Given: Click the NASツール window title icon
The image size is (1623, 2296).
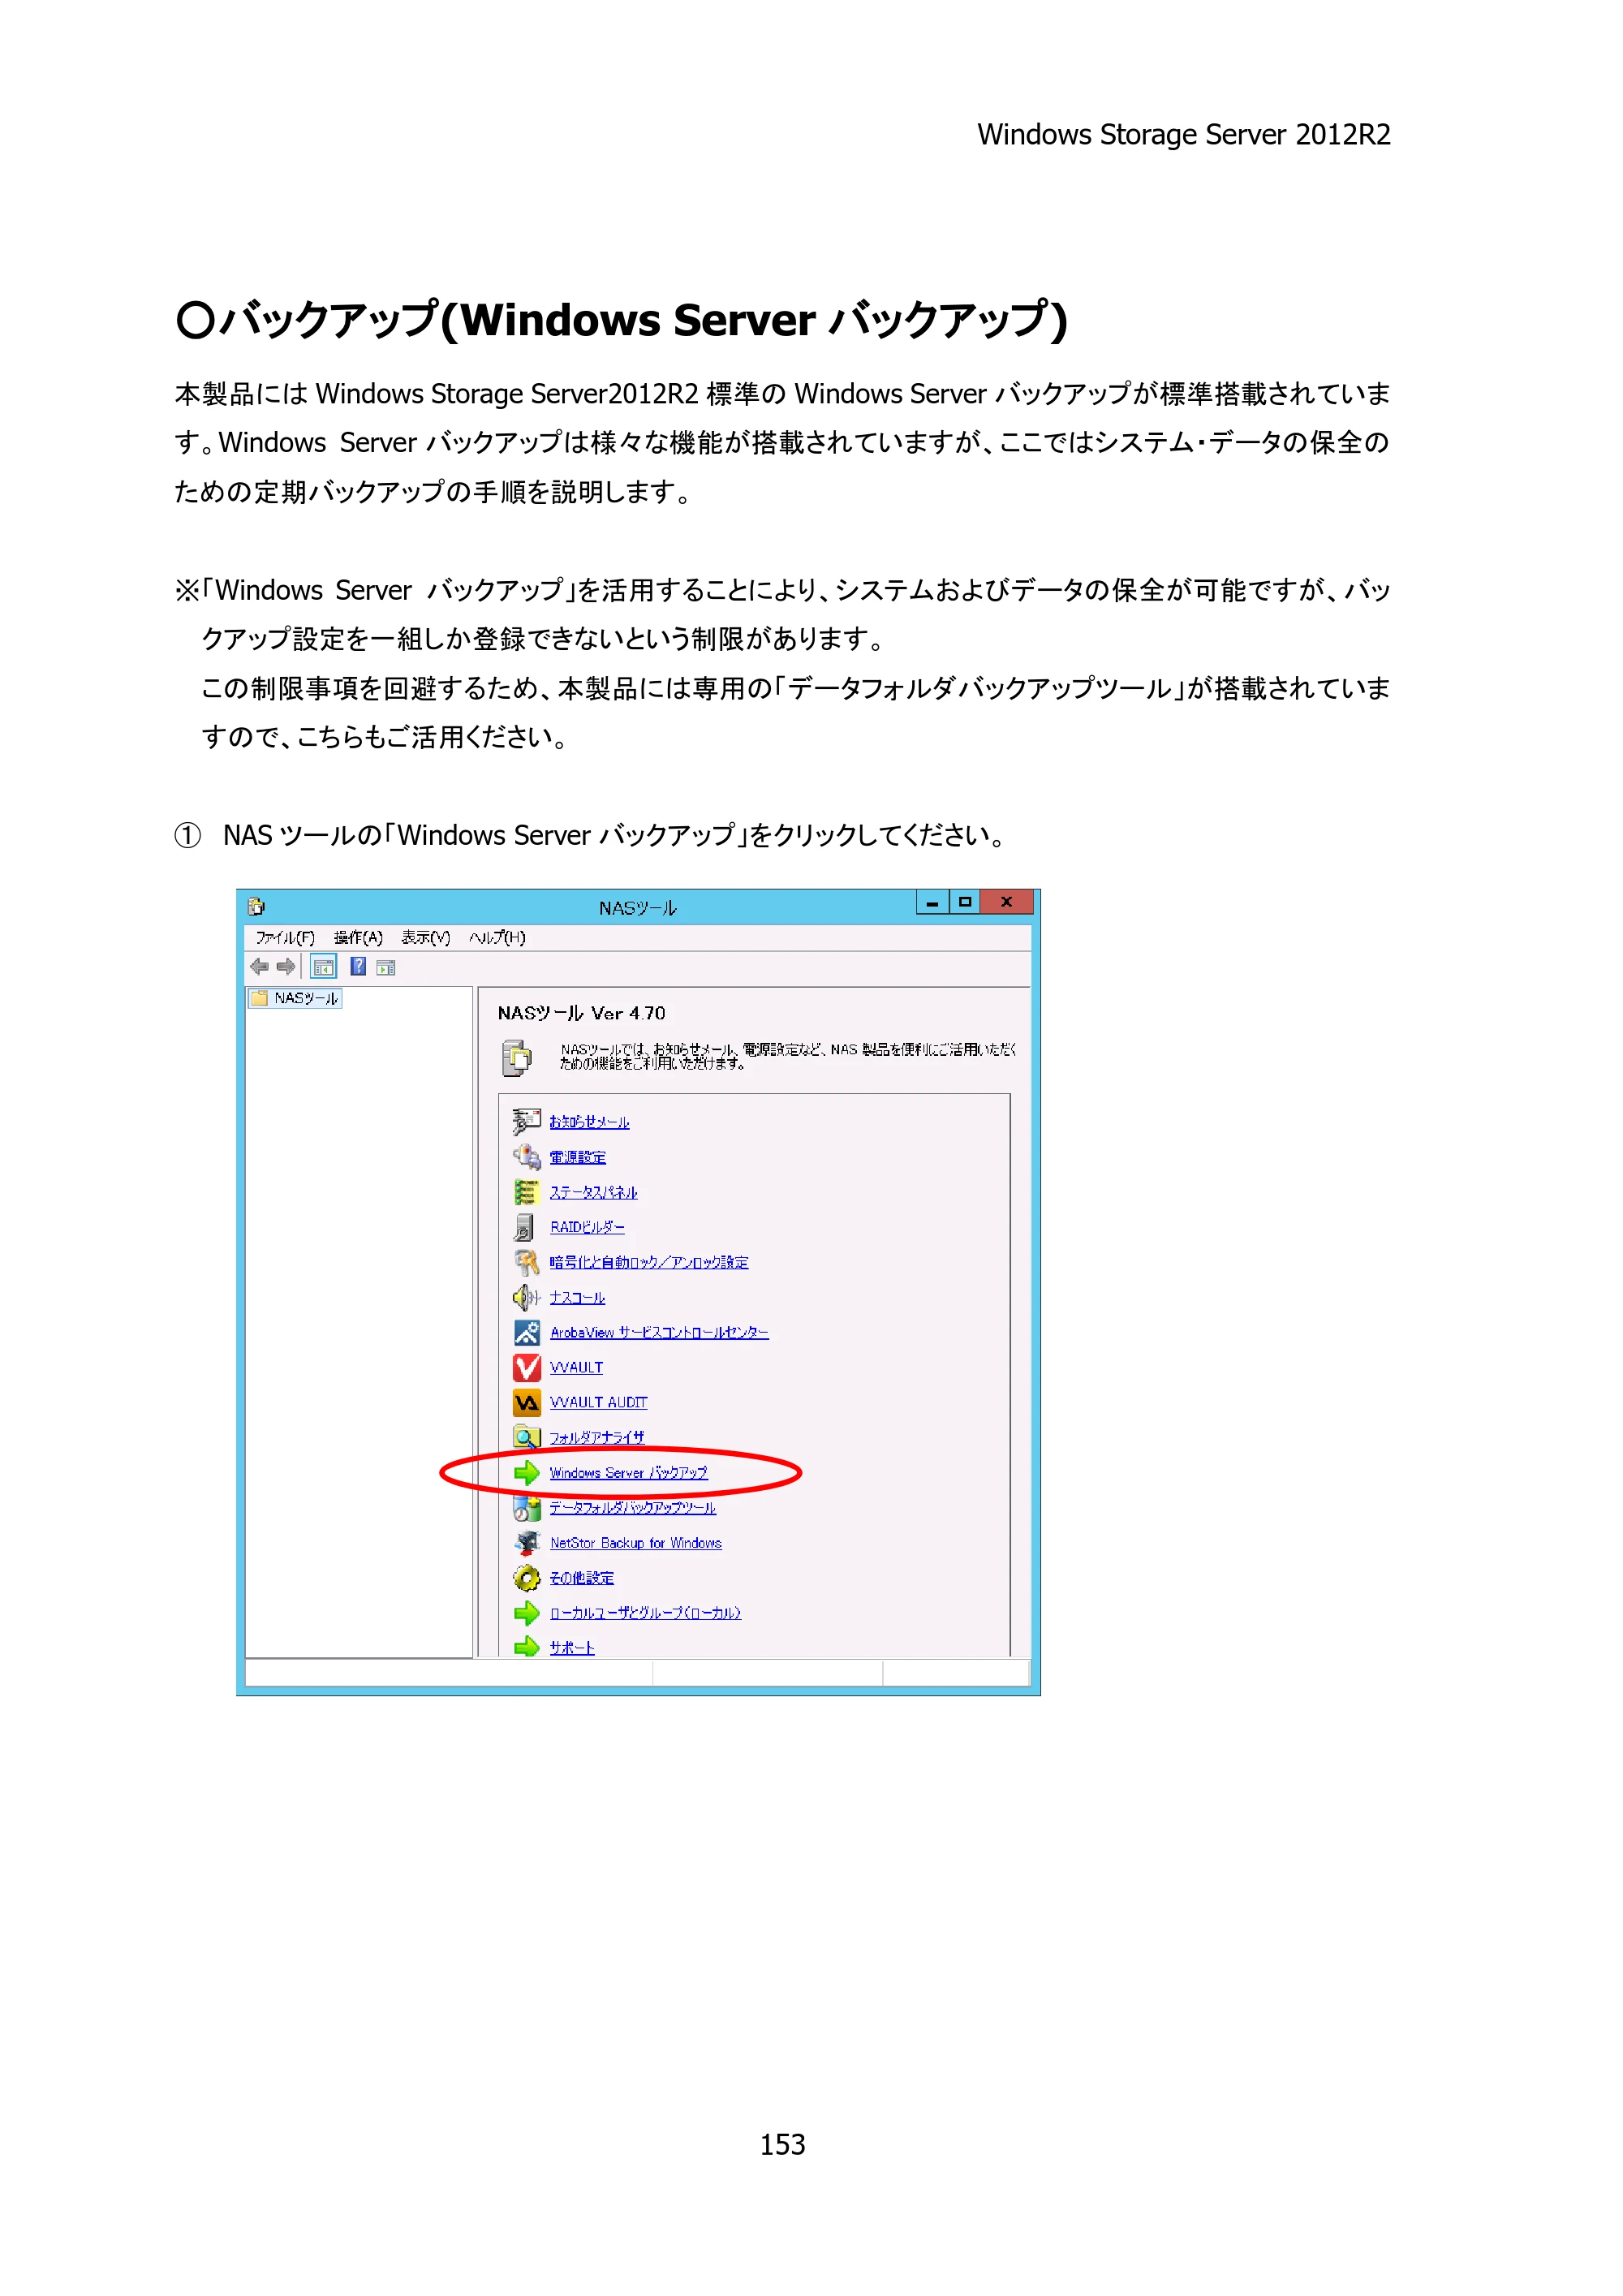Looking at the screenshot, I should coord(257,906).
